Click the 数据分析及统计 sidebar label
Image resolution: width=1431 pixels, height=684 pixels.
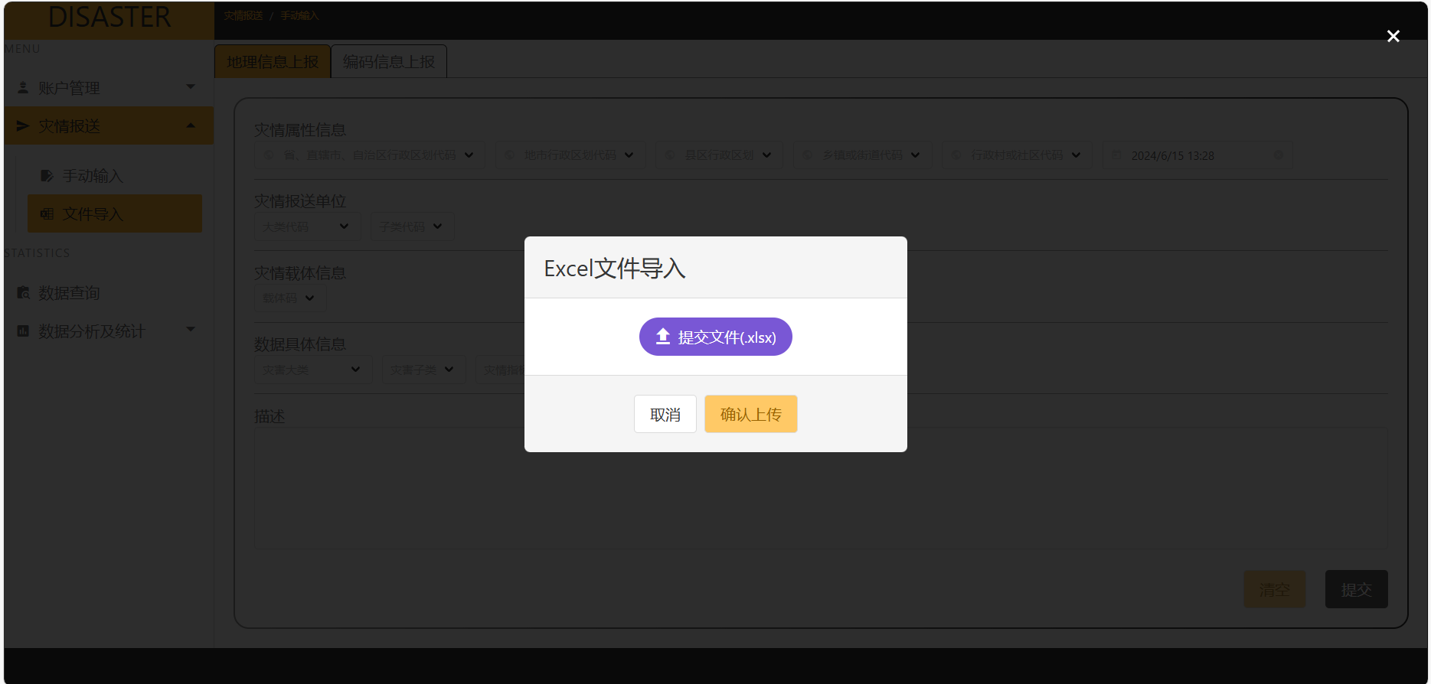[91, 331]
